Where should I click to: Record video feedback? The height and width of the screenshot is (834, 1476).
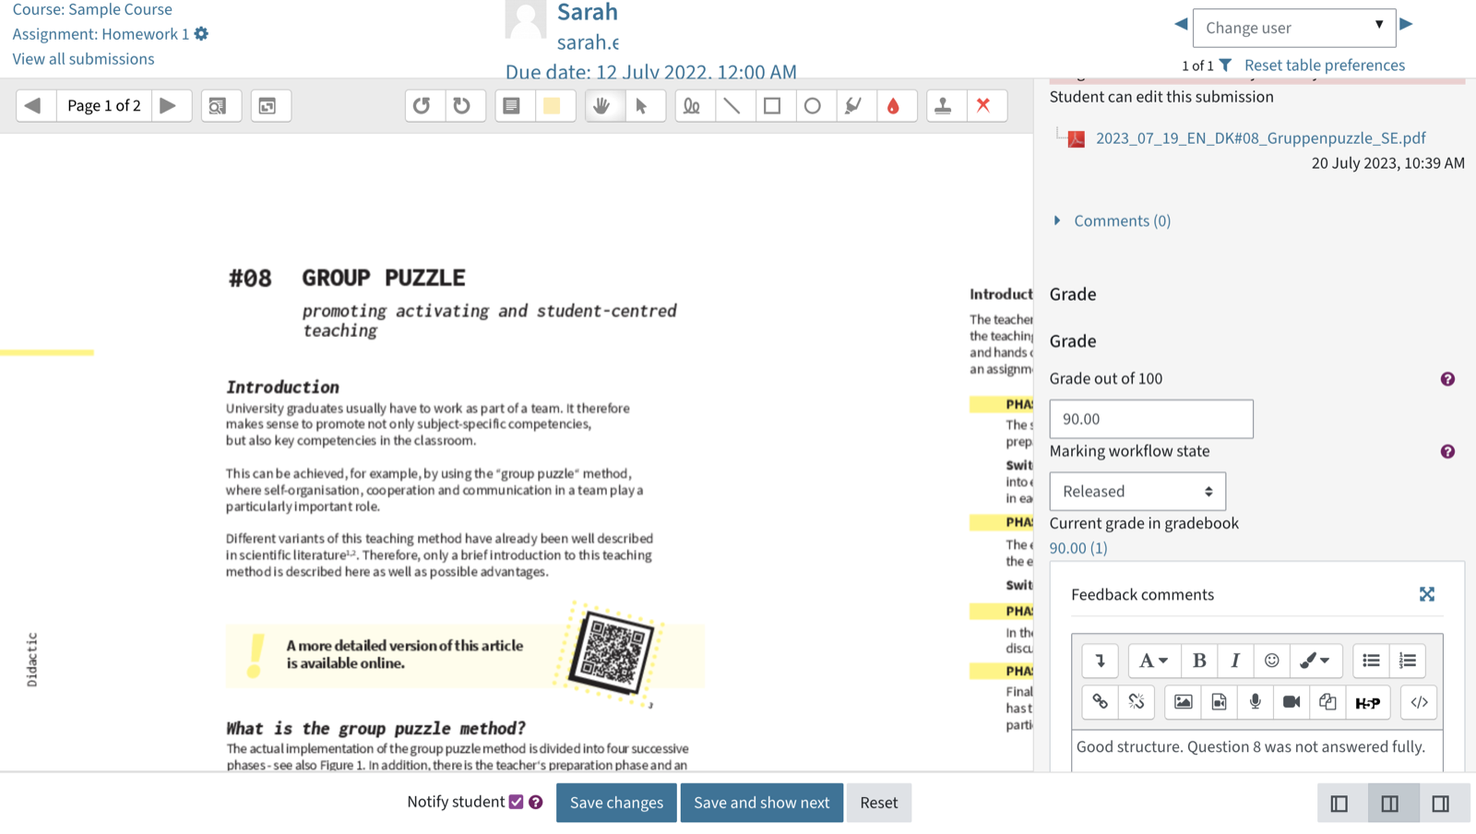(x=1291, y=702)
